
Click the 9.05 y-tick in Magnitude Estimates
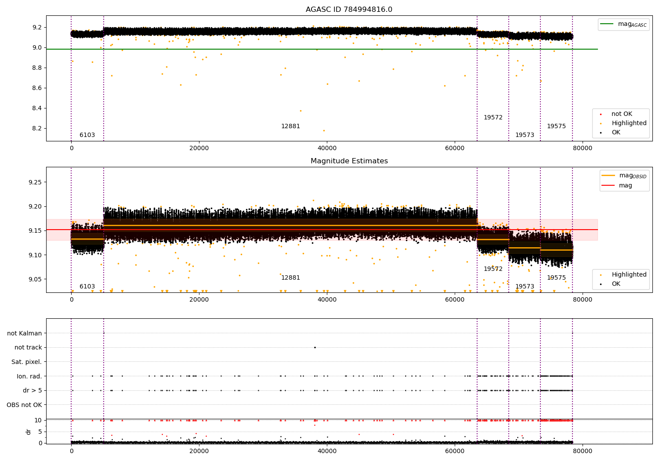point(36,279)
